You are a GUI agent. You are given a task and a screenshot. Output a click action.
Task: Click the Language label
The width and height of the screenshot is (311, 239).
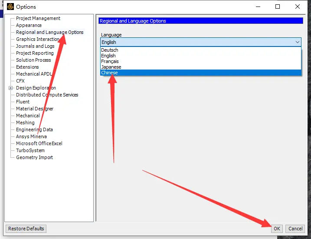111,35
